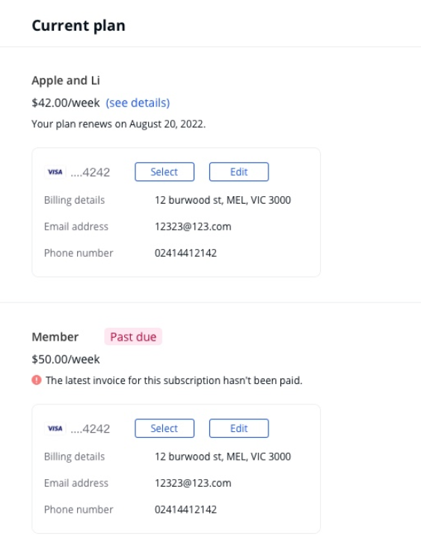The image size is (421, 545).
Task: Edit the card for Apple and Li plan
Action: click(x=239, y=171)
